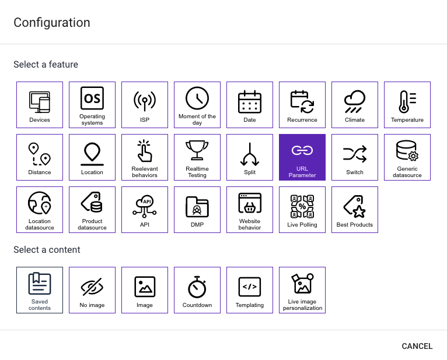The width and height of the screenshot is (447, 360).
Task: Select the Climate feature icon
Action: [x=355, y=105]
